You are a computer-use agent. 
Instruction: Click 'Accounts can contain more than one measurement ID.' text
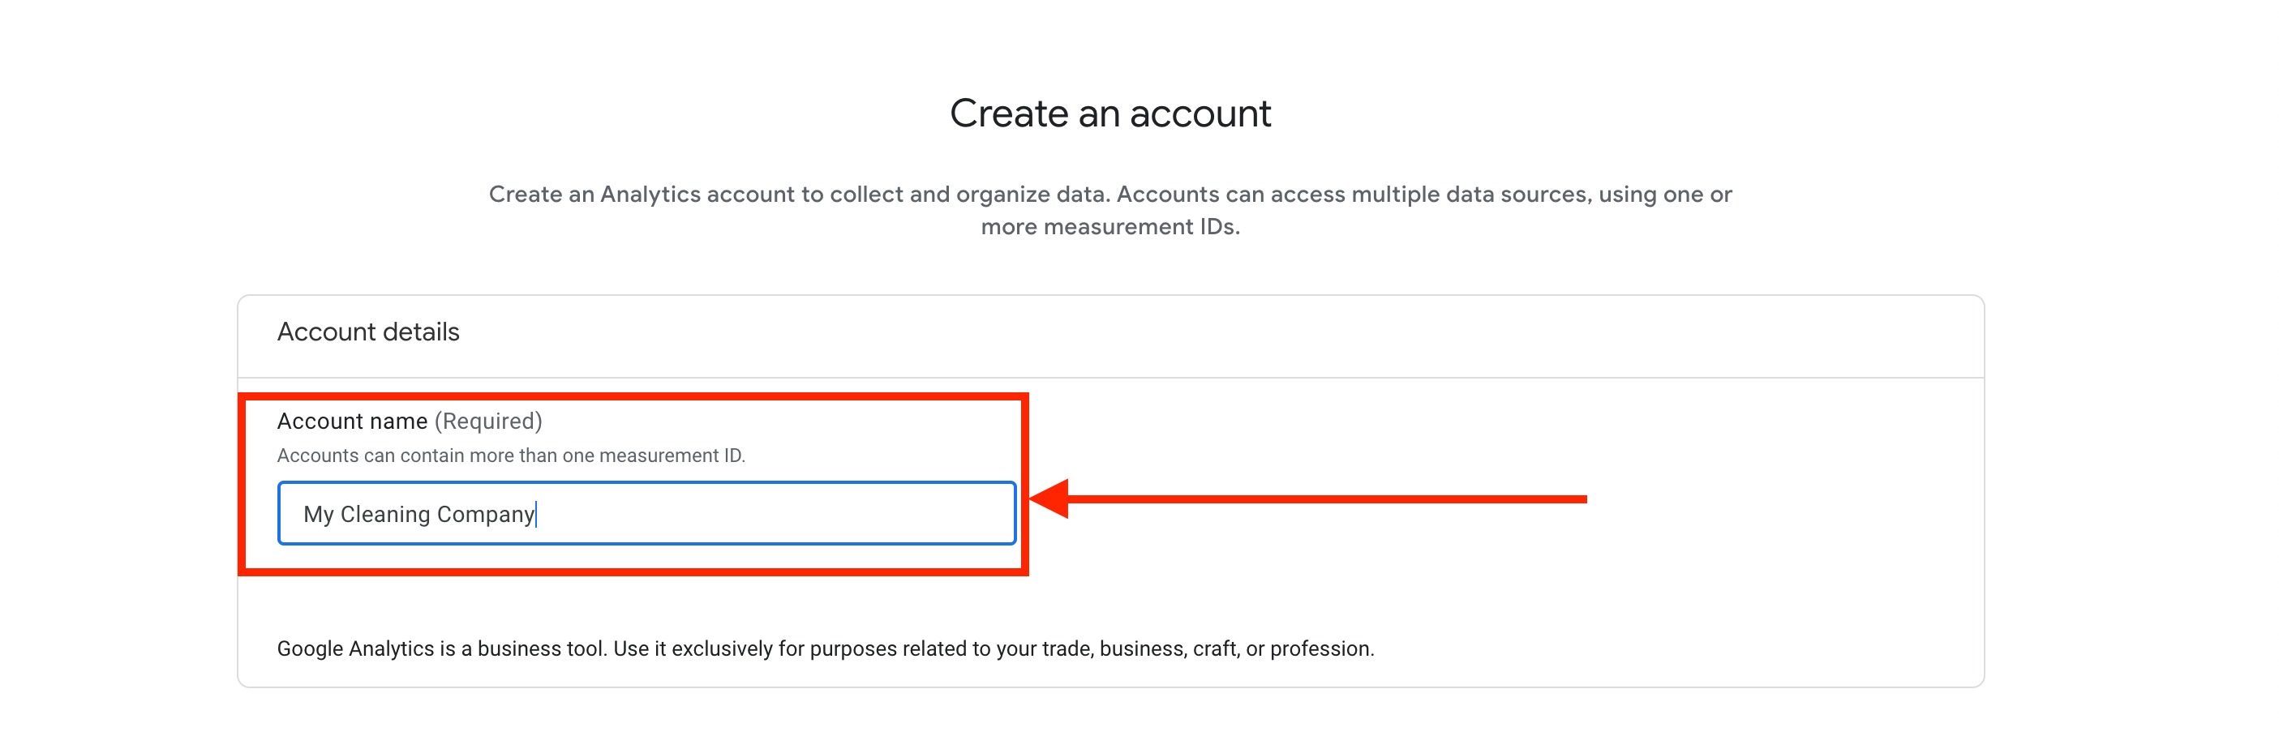(512, 456)
